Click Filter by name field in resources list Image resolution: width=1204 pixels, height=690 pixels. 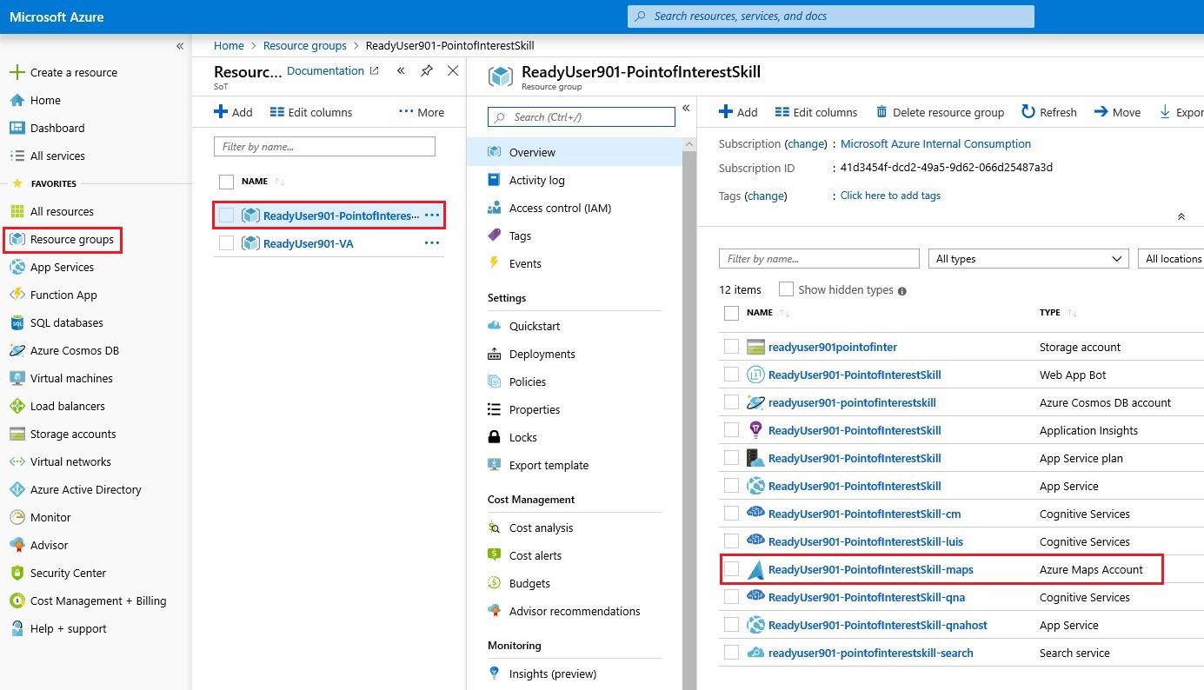819,259
